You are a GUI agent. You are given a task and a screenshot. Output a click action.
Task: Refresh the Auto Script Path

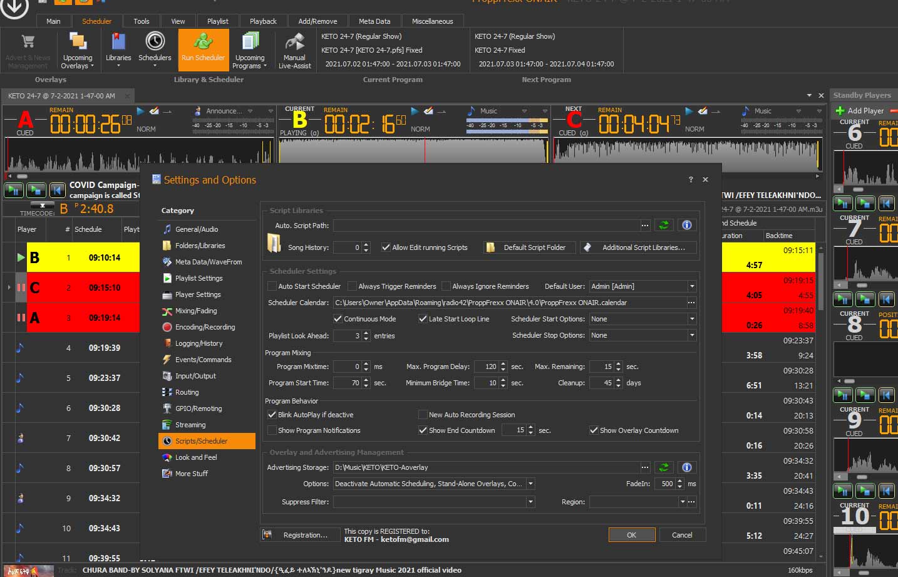point(664,225)
